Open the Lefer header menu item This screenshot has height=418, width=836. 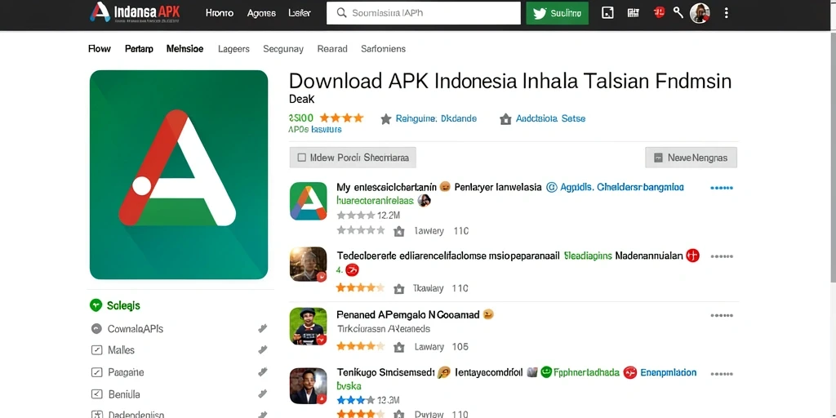click(299, 13)
